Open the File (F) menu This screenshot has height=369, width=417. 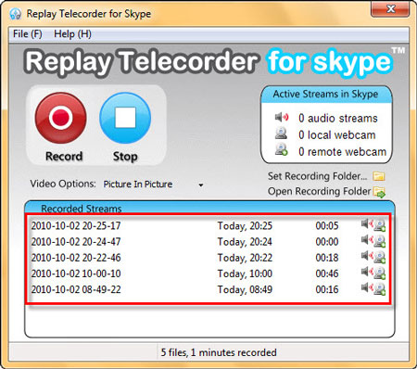click(x=28, y=33)
